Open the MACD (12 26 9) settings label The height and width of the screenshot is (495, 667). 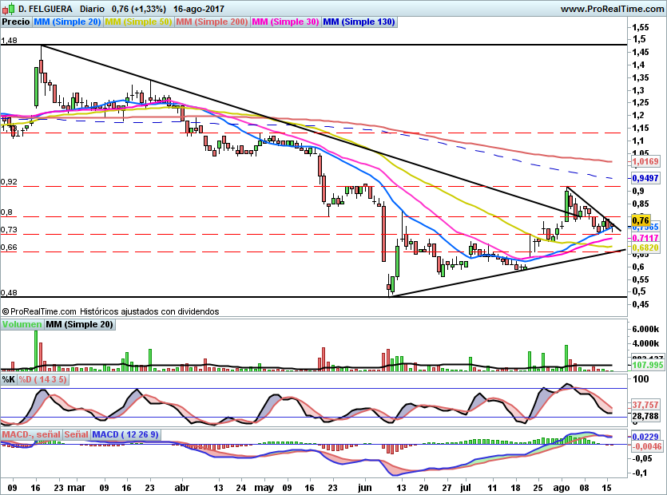125,434
